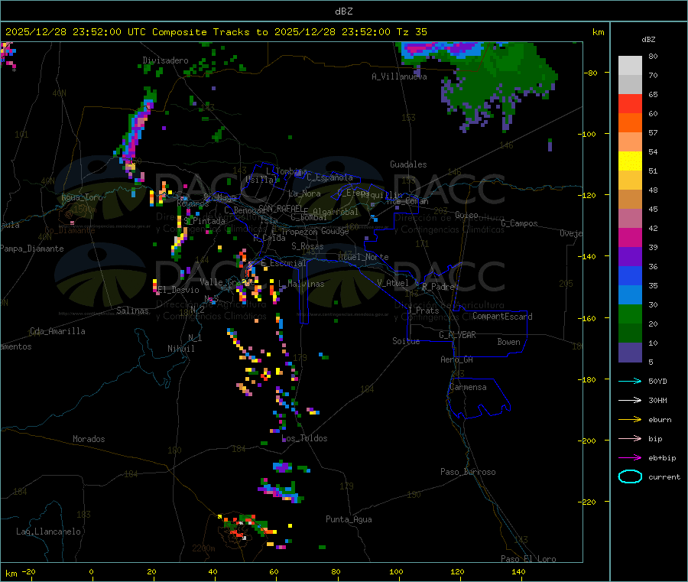The width and height of the screenshot is (688, 582).
Task: Click the G_ALVEAR map label
Action: 457,335
